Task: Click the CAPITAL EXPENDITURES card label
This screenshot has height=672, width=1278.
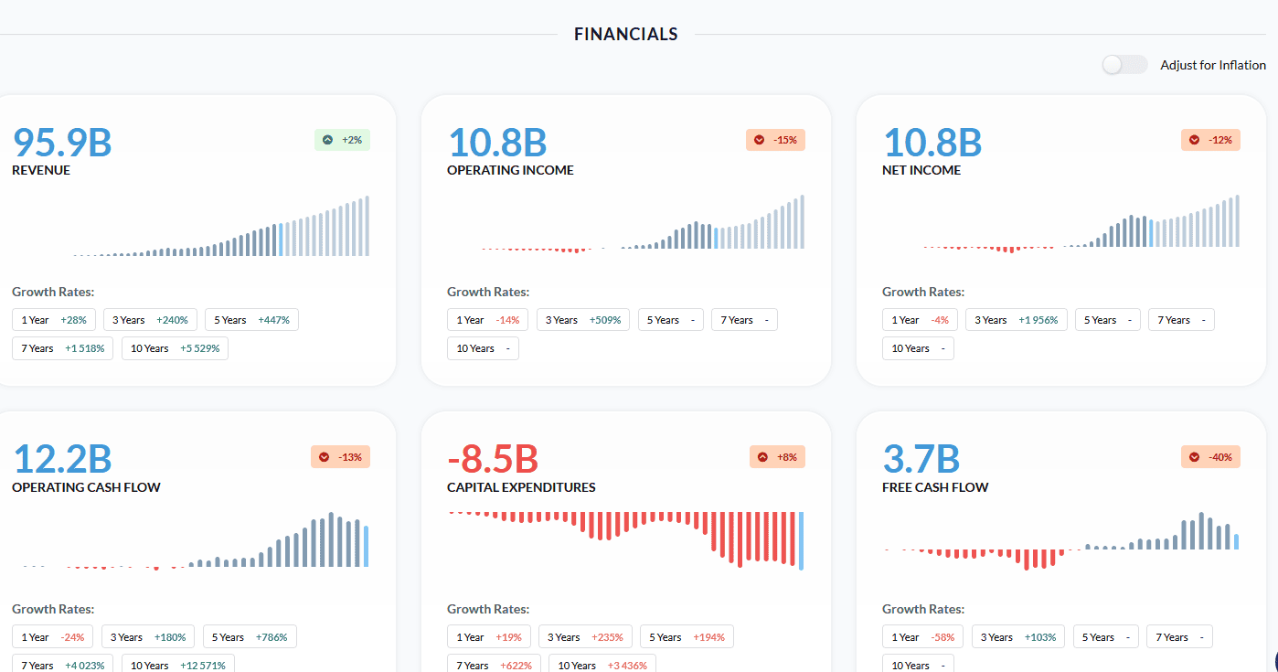Action: click(521, 487)
